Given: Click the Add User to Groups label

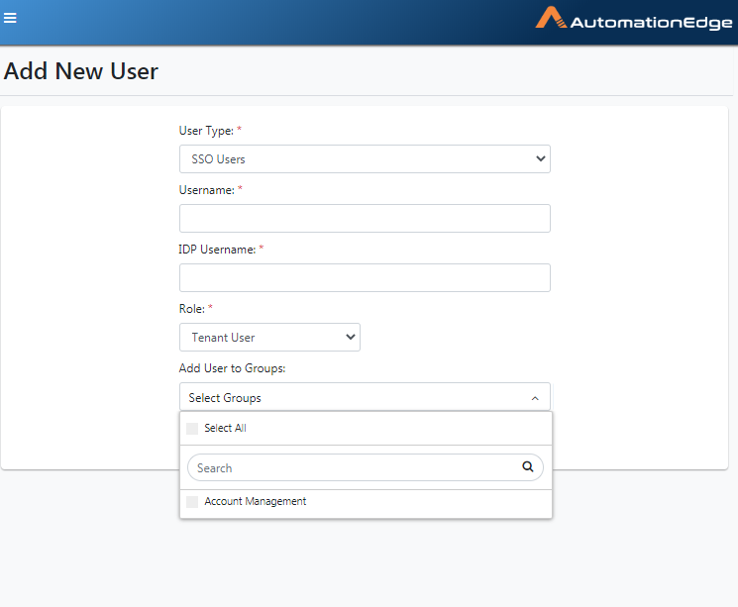Looking at the screenshot, I should pyautogui.click(x=232, y=368).
